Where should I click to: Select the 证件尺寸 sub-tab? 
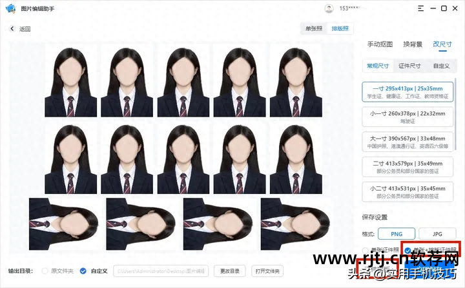409,66
